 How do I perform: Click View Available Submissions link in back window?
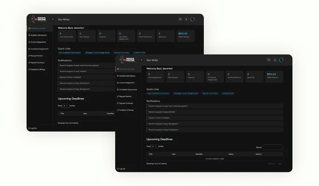[69, 52]
